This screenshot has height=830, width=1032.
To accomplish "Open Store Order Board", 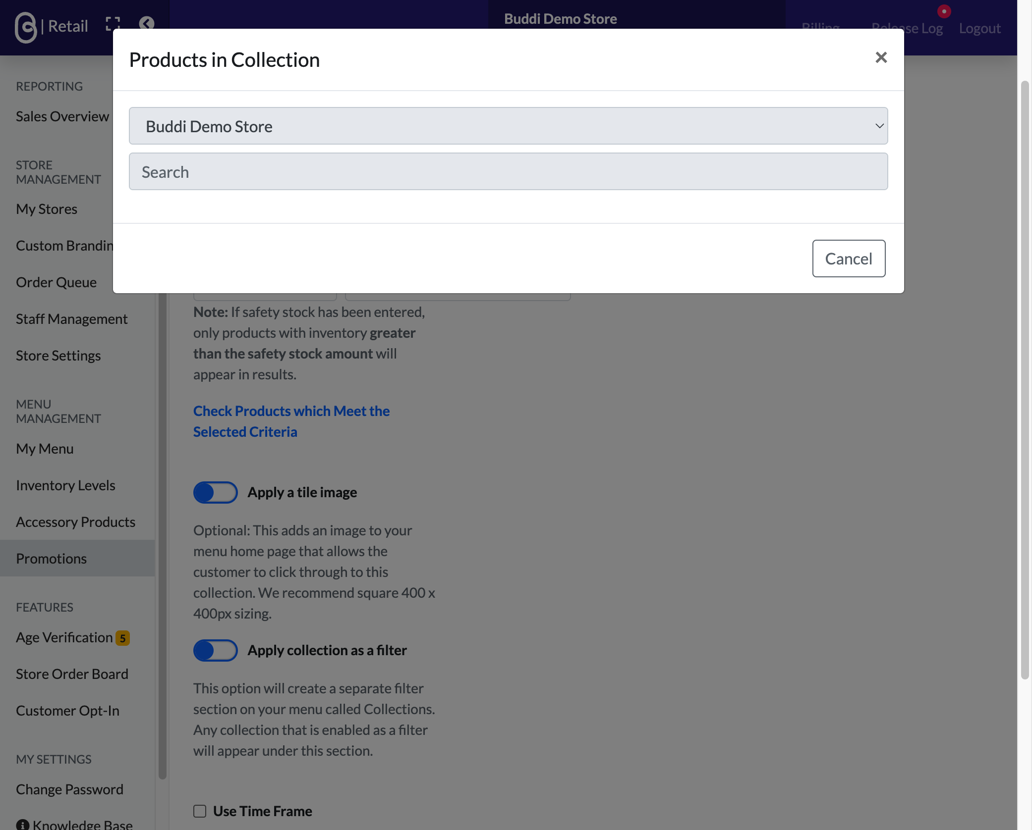I will coord(72,674).
